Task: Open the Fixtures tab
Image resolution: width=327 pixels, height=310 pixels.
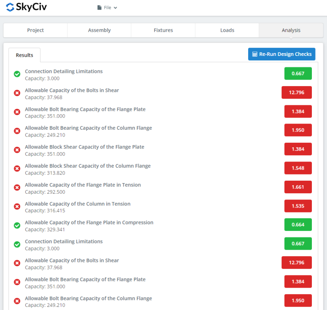Action: (x=163, y=30)
